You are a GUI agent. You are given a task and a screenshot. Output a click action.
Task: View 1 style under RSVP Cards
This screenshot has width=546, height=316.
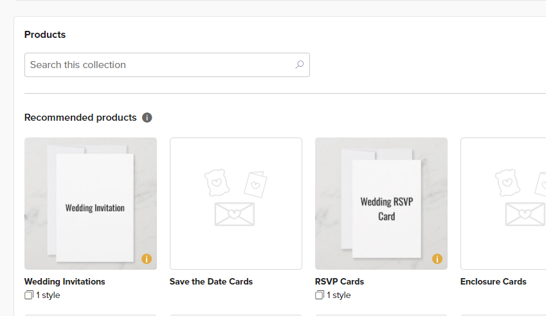coord(338,295)
